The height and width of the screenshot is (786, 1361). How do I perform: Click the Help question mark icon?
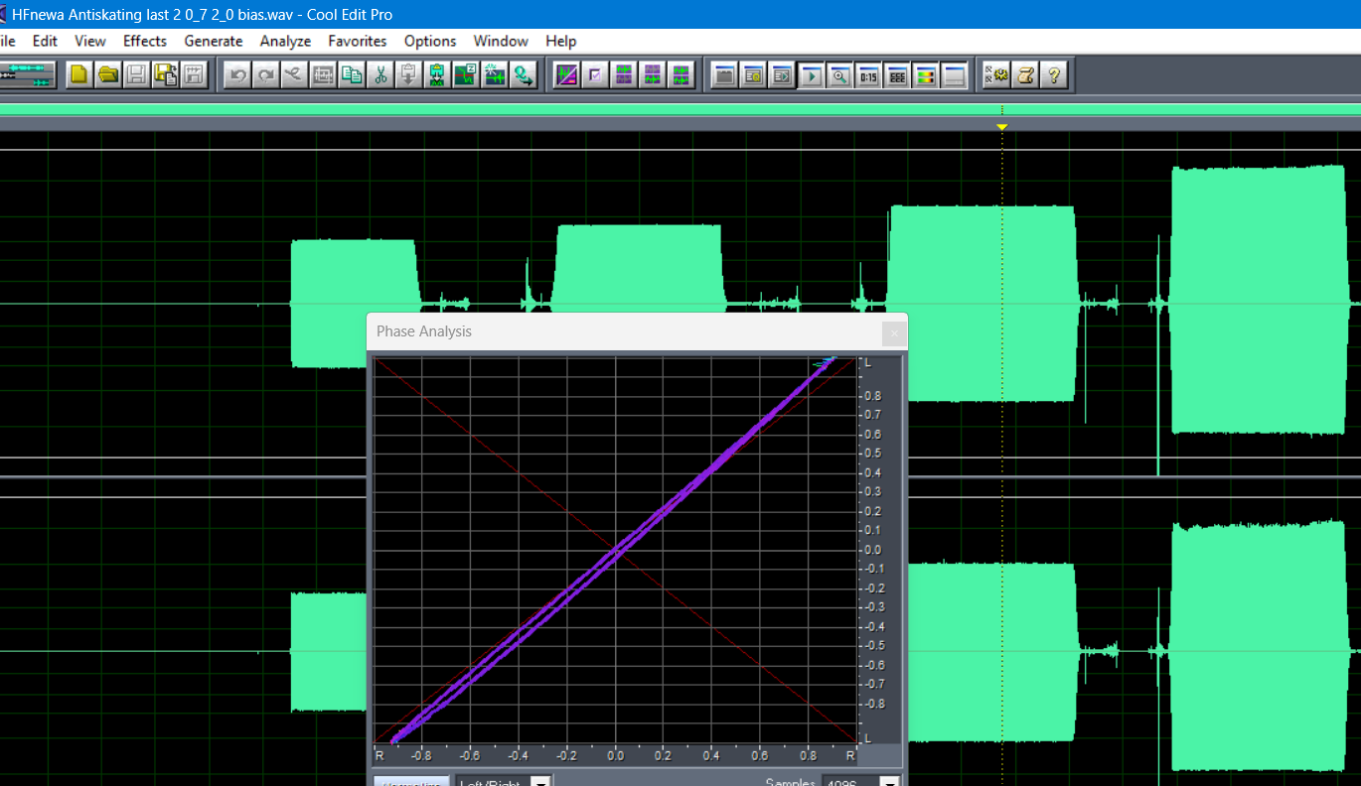pos(1055,74)
